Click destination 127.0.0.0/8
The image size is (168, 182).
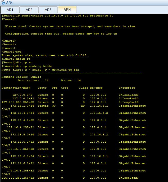(x=22, y=95)
